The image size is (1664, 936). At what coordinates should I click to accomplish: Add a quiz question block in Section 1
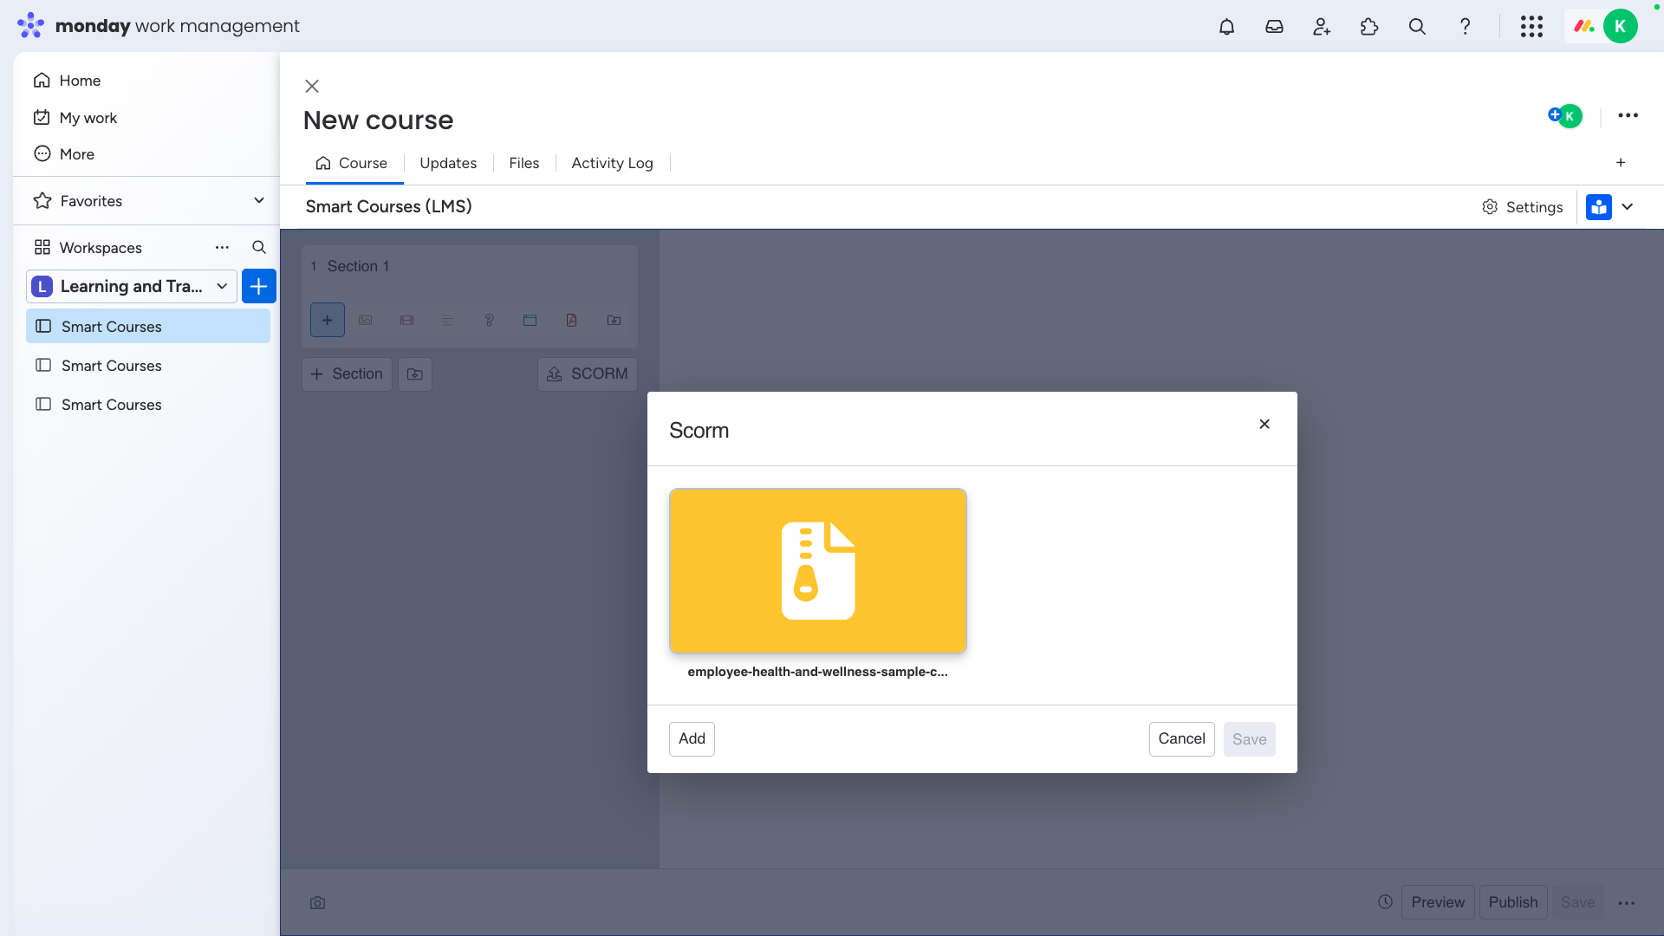[489, 320]
